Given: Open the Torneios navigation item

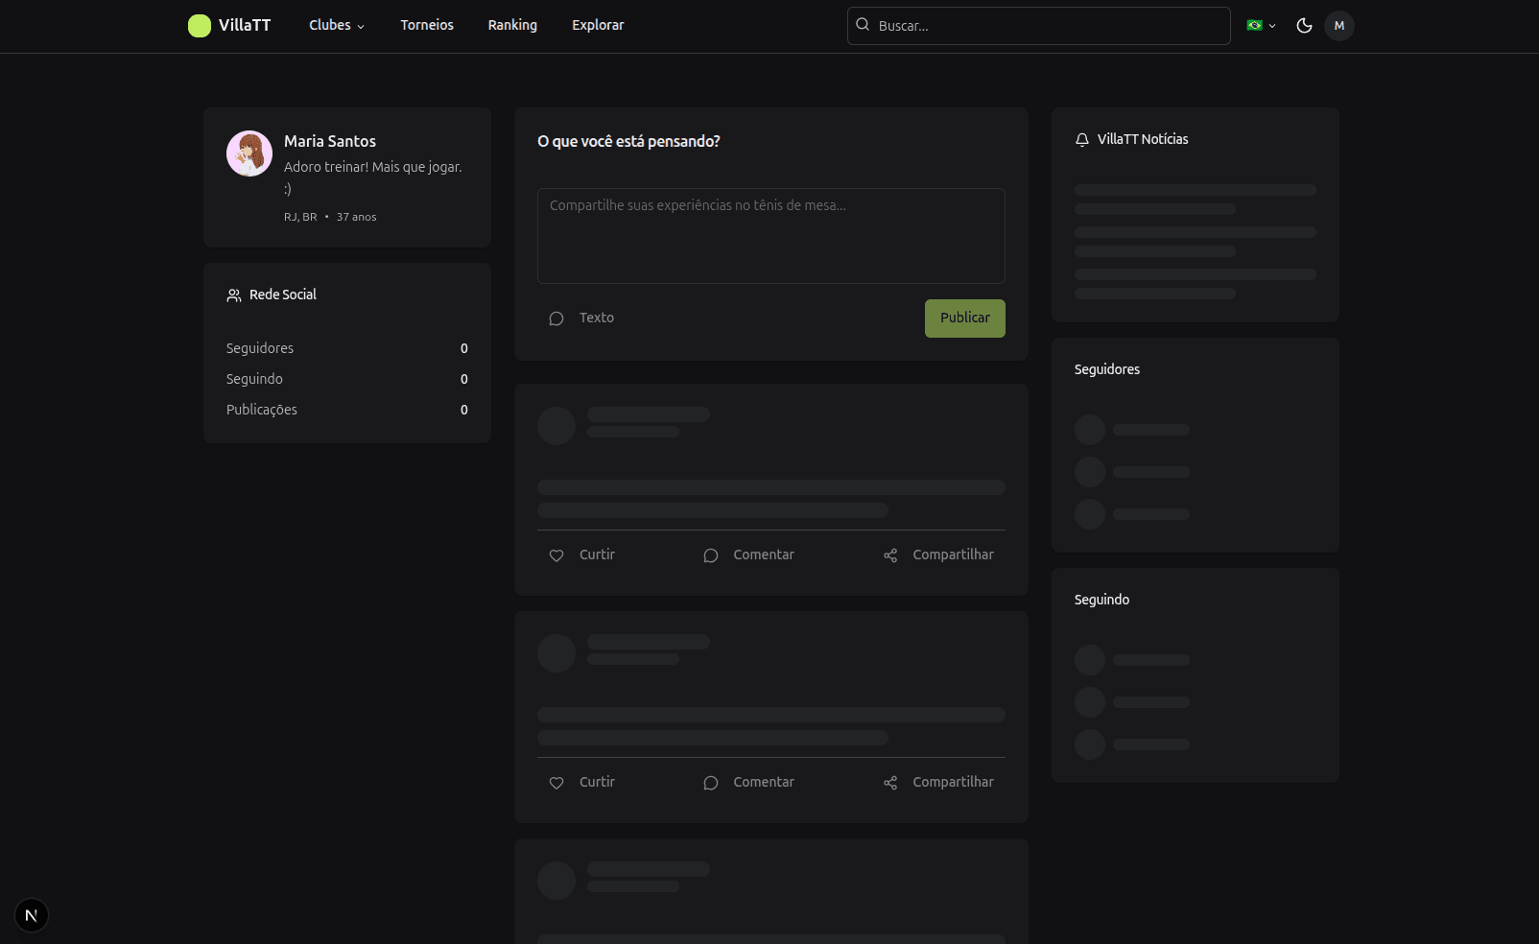Looking at the screenshot, I should 427,26.
